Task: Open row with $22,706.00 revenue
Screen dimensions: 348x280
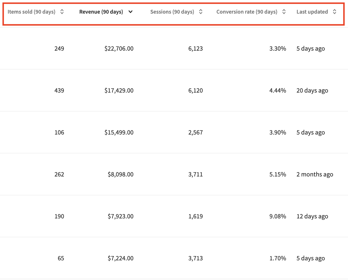Action: (174, 48)
